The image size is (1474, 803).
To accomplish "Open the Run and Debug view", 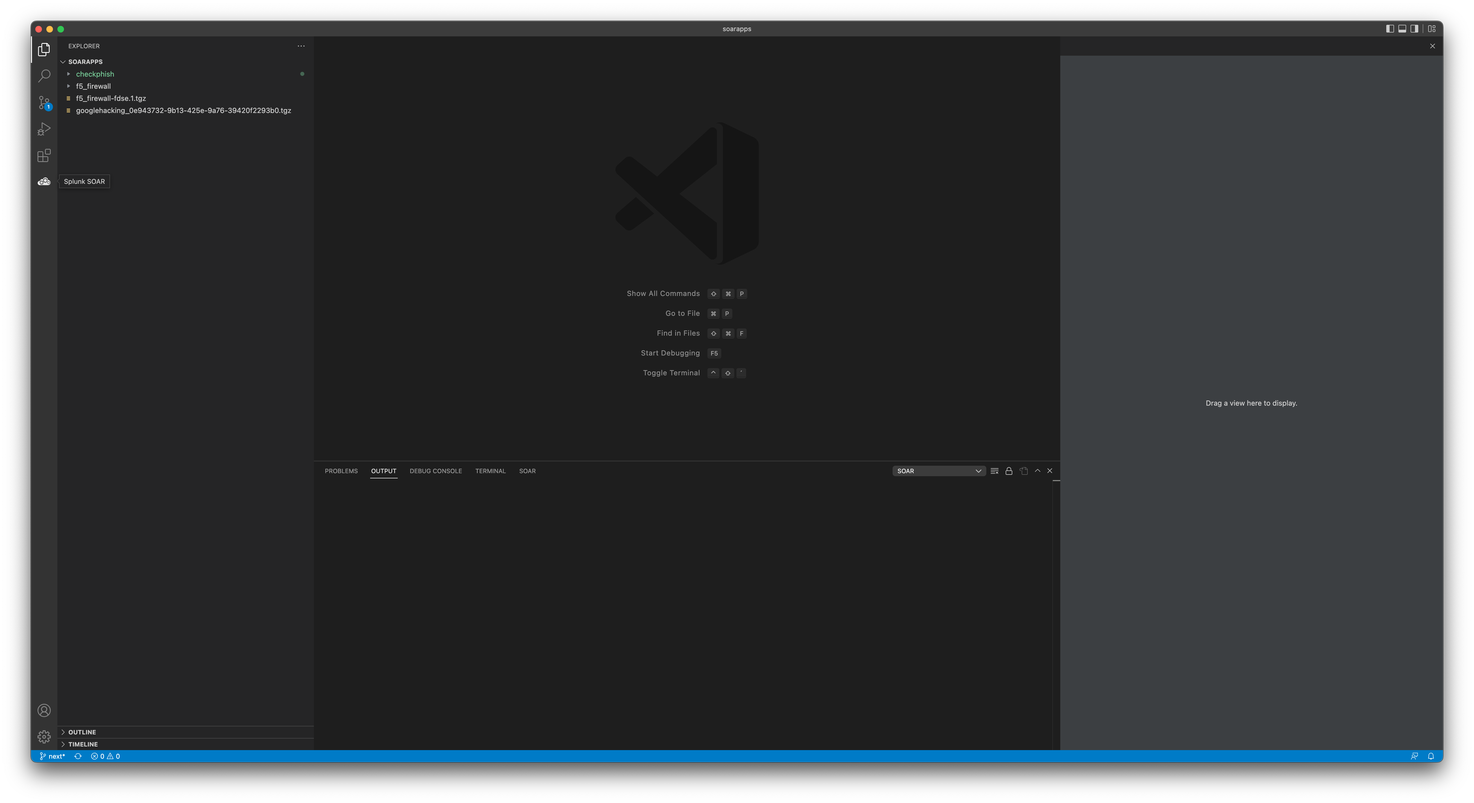I will click(44, 129).
